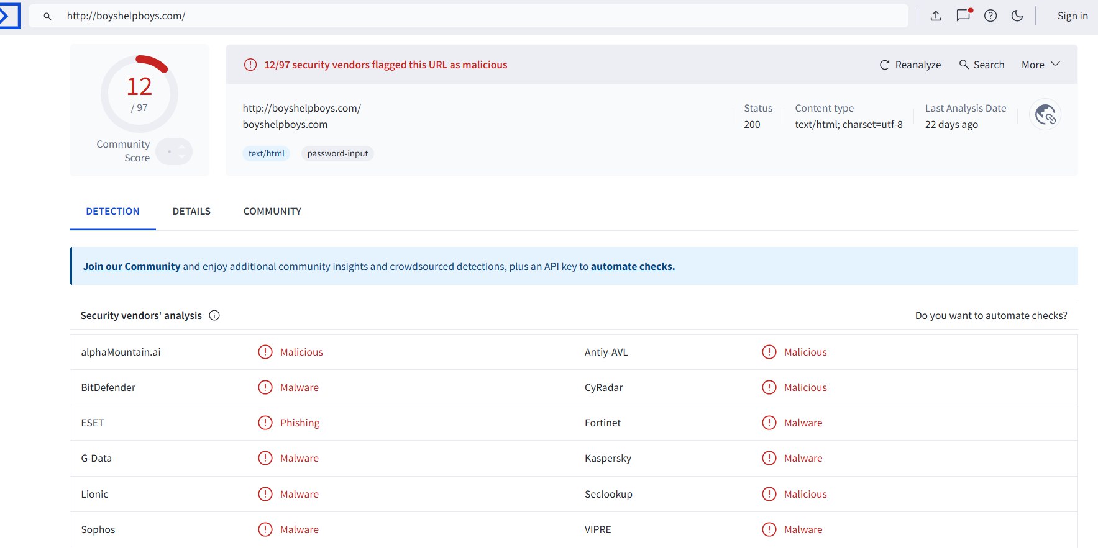
Task: Click the alphaMountain.ai vendor name
Action: (121, 352)
